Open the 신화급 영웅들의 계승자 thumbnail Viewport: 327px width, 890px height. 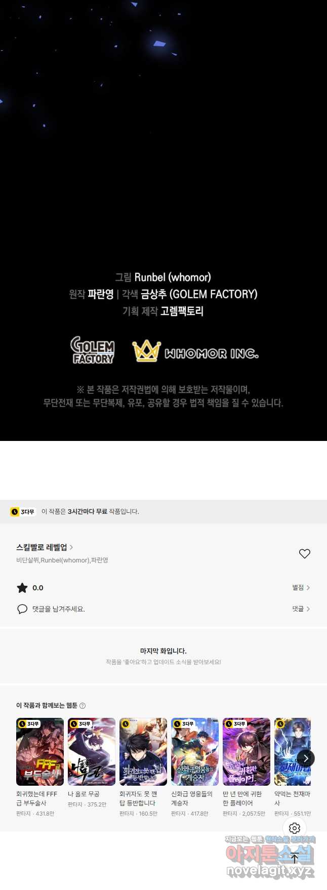click(x=195, y=752)
